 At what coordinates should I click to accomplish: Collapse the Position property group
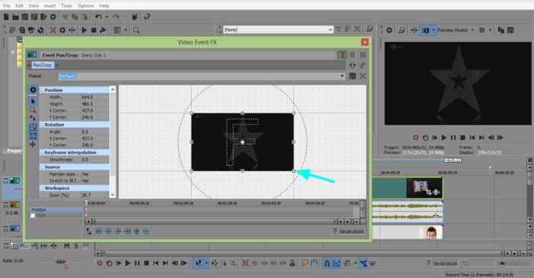(x=42, y=90)
